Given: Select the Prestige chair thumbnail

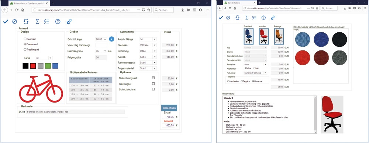Looking at the screenshot, I should pos(279,36).
